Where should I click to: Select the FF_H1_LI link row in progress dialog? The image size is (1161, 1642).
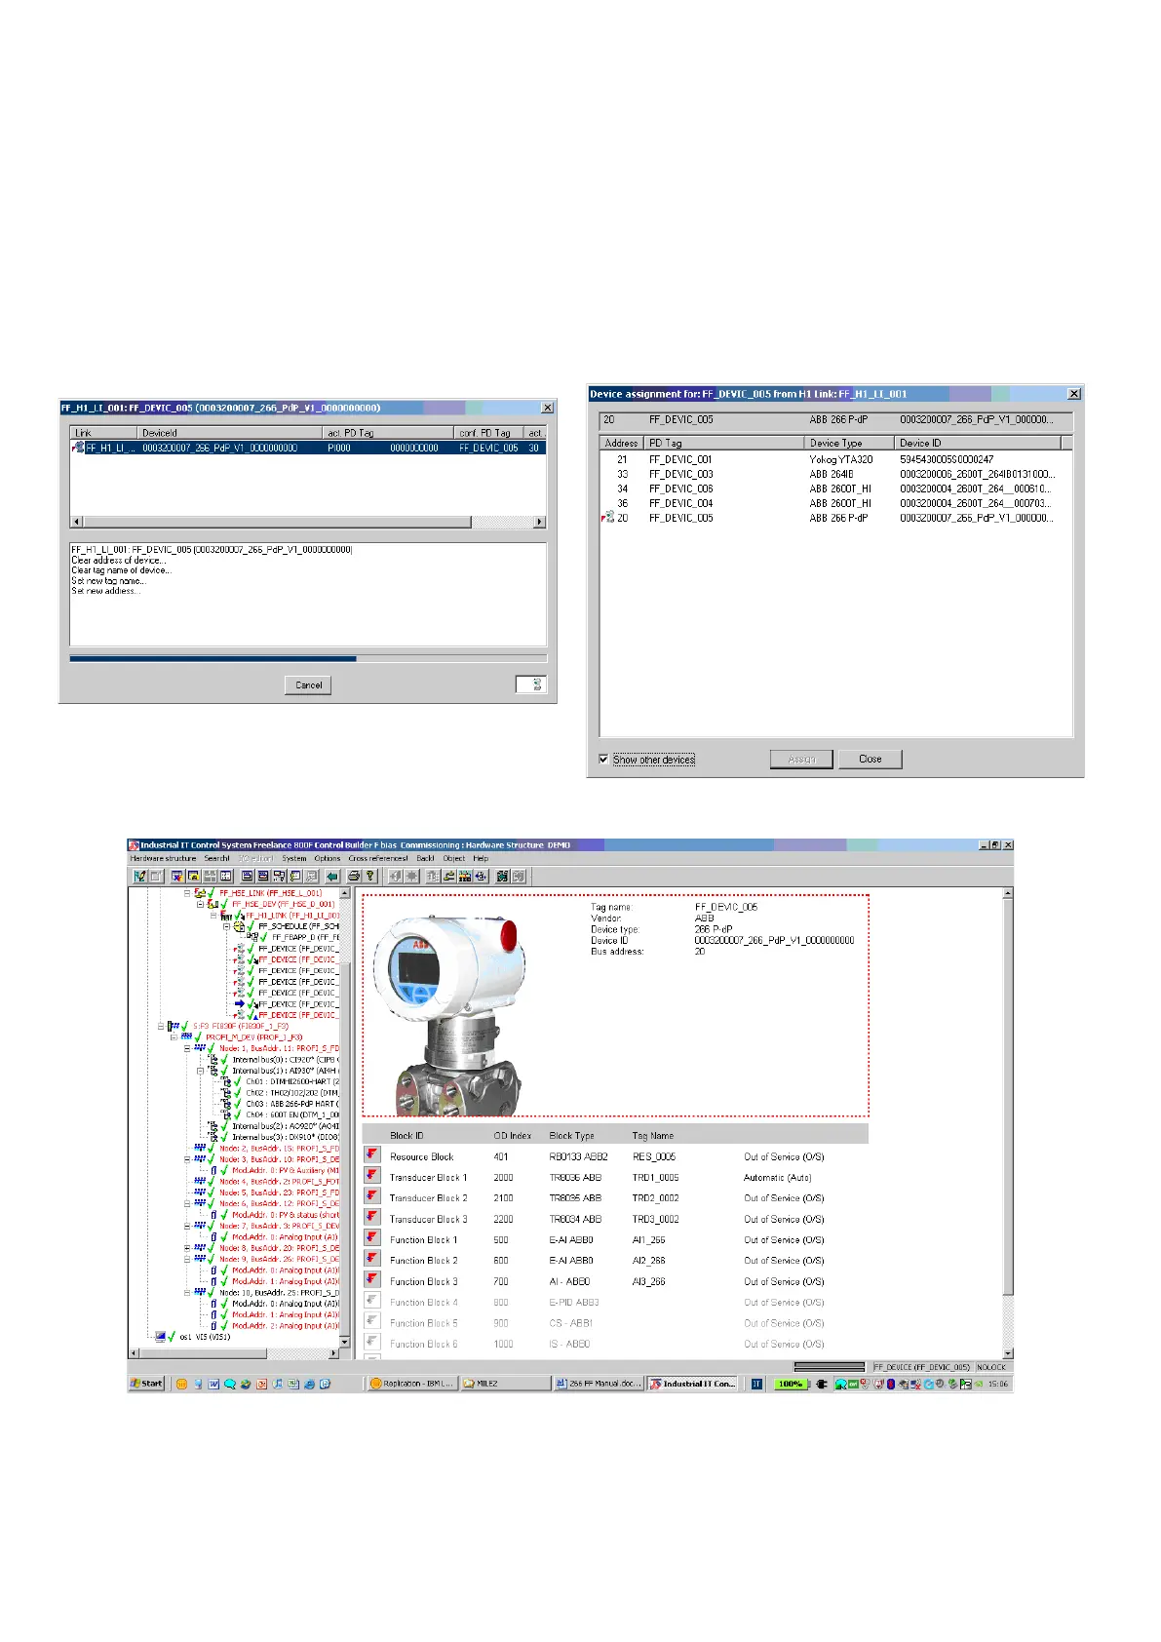pyautogui.click(x=308, y=448)
